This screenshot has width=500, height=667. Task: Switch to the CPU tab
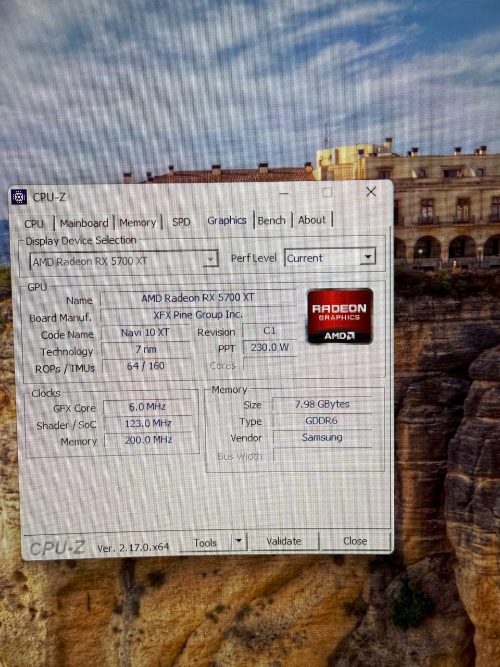34,224
